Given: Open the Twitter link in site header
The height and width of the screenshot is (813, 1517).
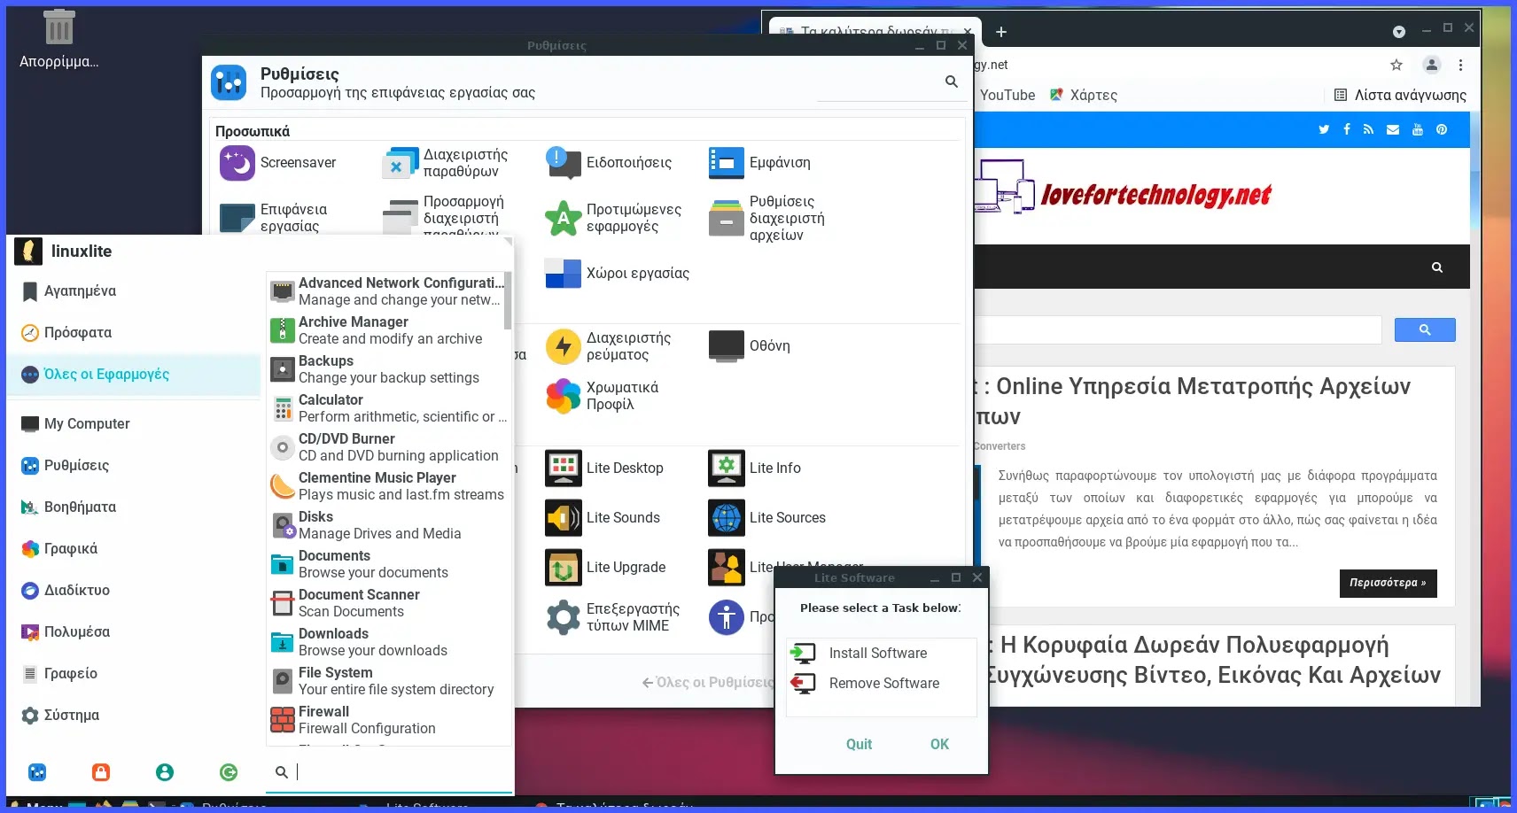Looking at the screenshot, I should point(1324,129).
